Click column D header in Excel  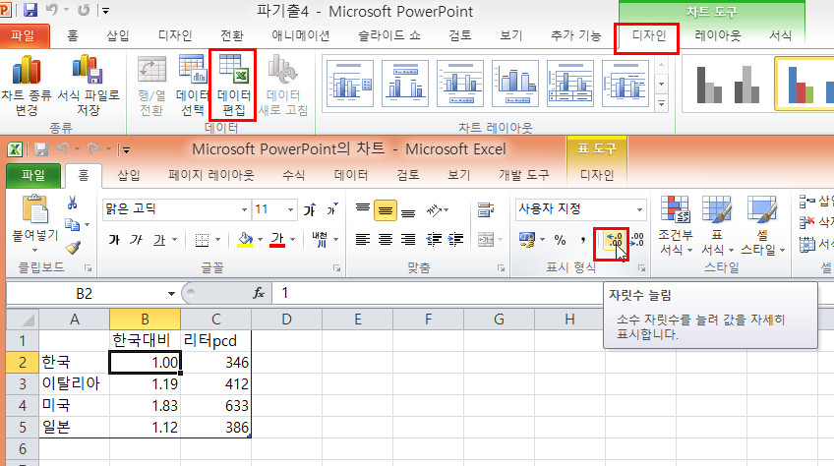click(x=287, y=320)
